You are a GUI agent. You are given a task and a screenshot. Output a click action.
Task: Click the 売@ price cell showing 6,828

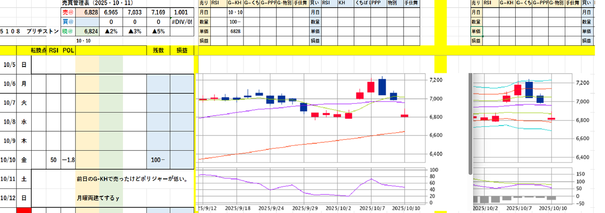(x=87, y=12)
